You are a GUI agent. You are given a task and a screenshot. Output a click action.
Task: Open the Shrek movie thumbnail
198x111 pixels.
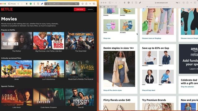pyautogui.click(x=17, y=69)
